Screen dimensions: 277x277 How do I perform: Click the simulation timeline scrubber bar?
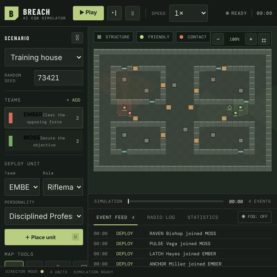(x=175, y=201)
